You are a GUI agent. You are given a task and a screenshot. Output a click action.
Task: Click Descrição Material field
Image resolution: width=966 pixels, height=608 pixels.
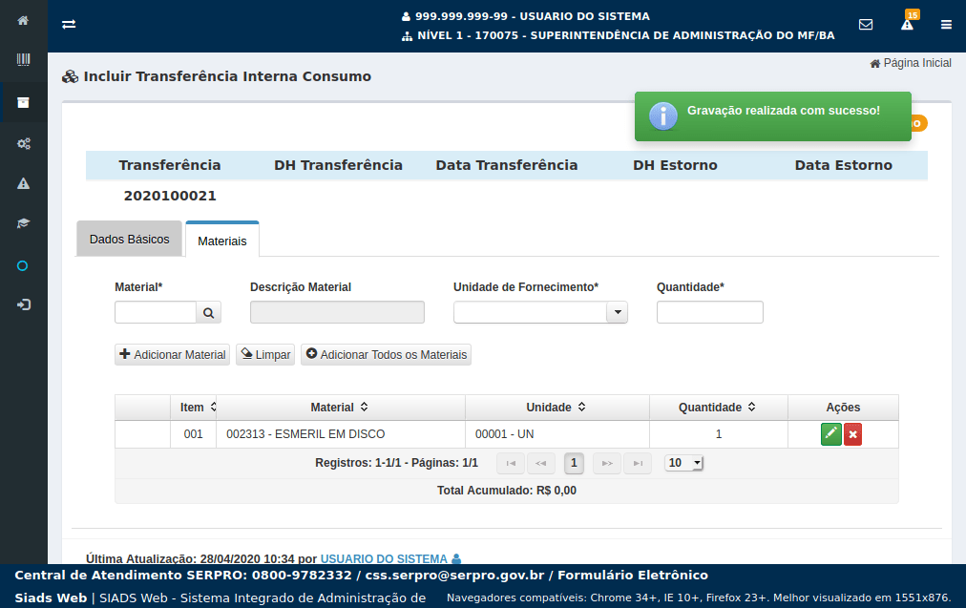point(337,312)
